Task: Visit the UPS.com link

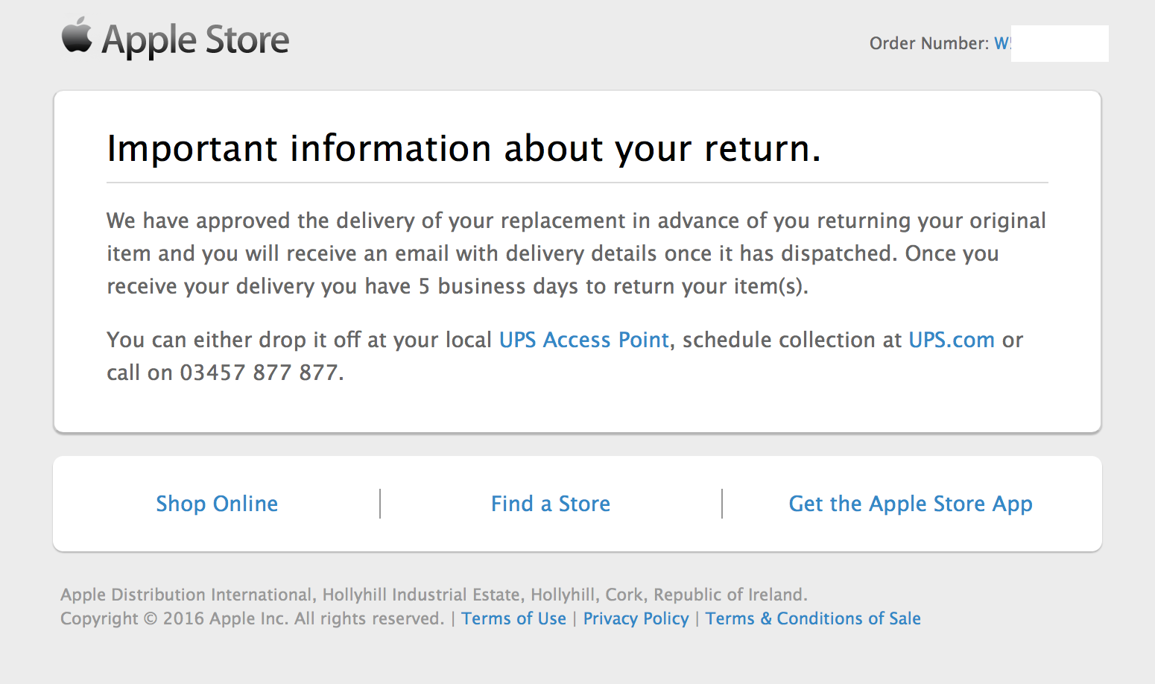Action: click(x=952, y=340)
